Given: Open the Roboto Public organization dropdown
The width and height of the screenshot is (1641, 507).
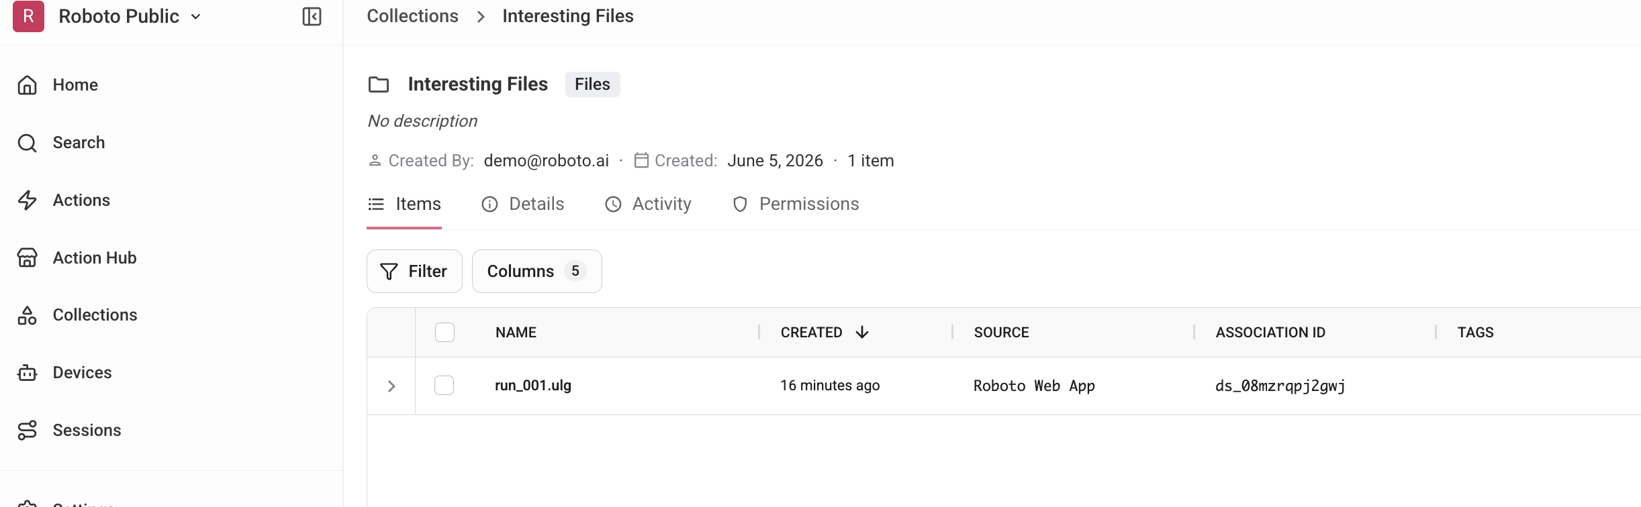Looking at the screenshot, I should (x=130, y=16).
